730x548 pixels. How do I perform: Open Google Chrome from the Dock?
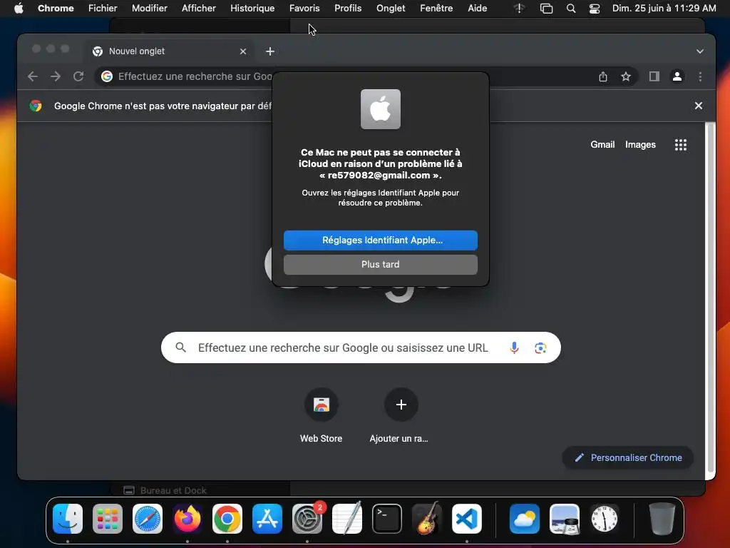[x=227, y=519]
